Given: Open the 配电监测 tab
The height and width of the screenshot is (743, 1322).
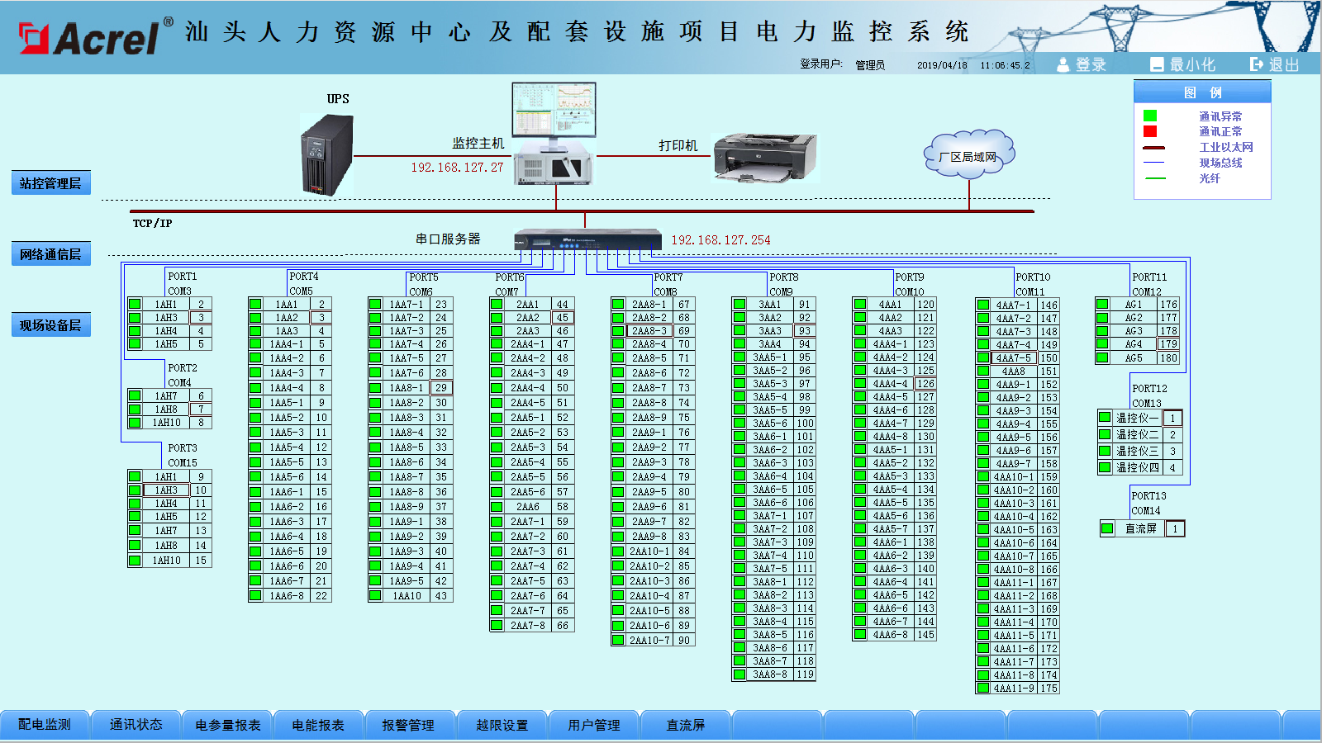Looking at the screenshot, I should [x=45, y=725].
